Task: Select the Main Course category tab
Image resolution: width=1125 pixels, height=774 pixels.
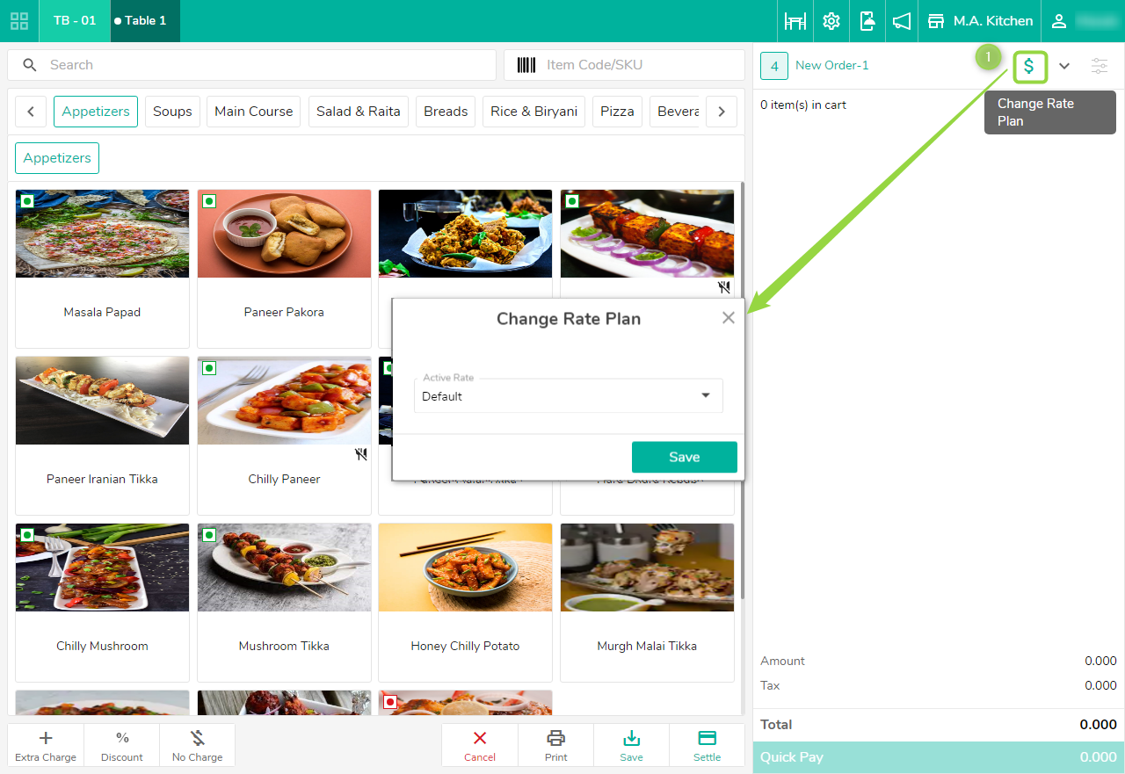Action: point(253,112)
